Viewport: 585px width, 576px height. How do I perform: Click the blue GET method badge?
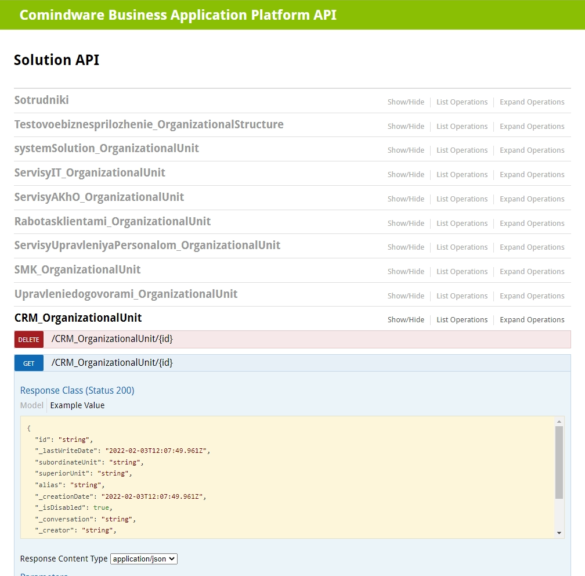pos(29,363)
